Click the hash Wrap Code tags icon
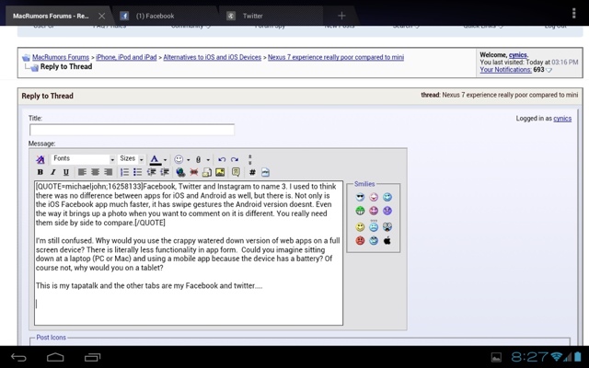The image size is (589, 368). [x=252, y=172]
